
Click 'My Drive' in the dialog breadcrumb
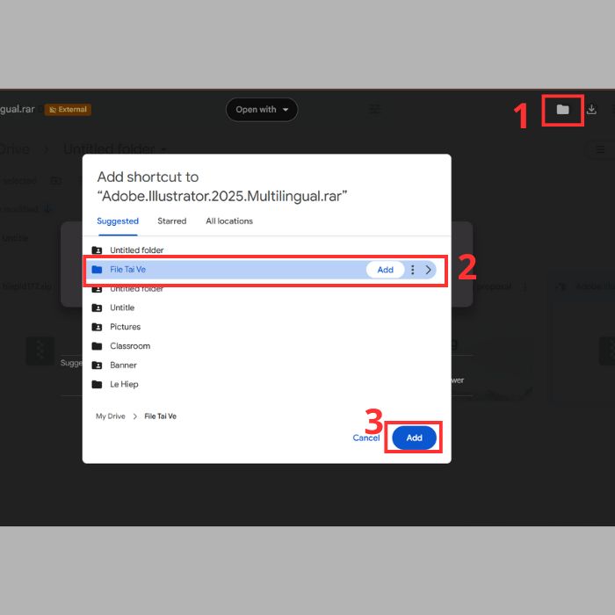coord(110,416)
